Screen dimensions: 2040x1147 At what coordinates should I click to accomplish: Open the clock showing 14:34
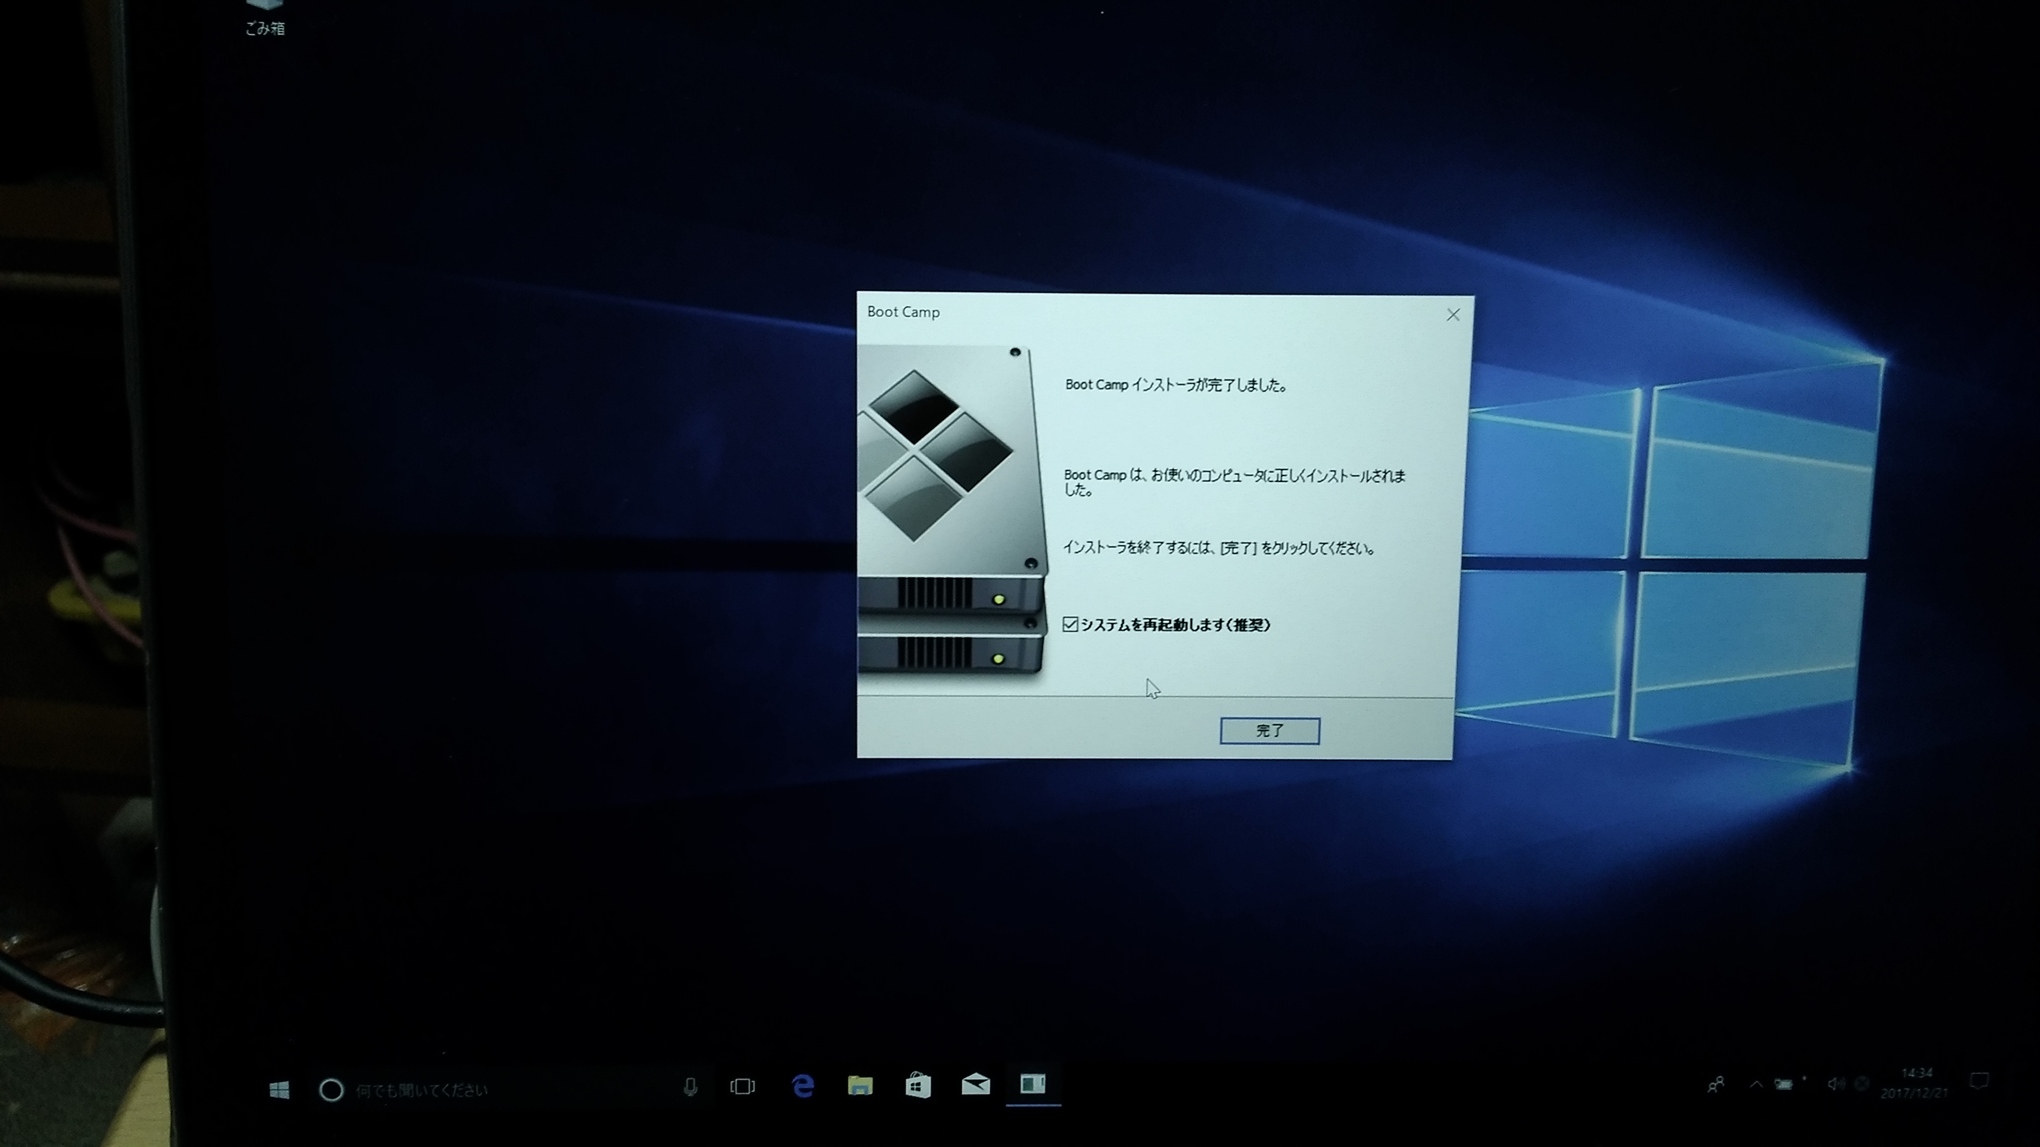[1915, 1083]
